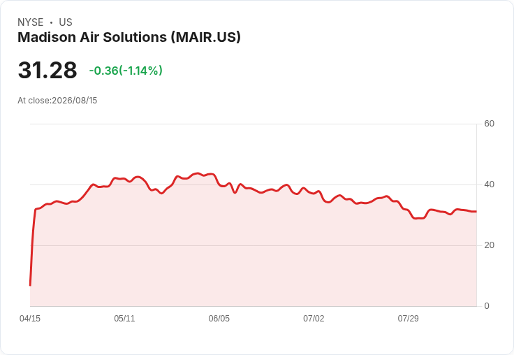Viewport: 514px width, 355px height.
Task: Click the Madison Air Solutions (MAIR.US) title
Action: coord(129,38)
